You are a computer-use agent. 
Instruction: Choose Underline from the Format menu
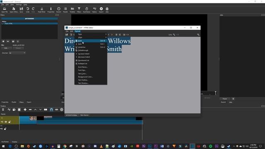(x=91, y=47)
